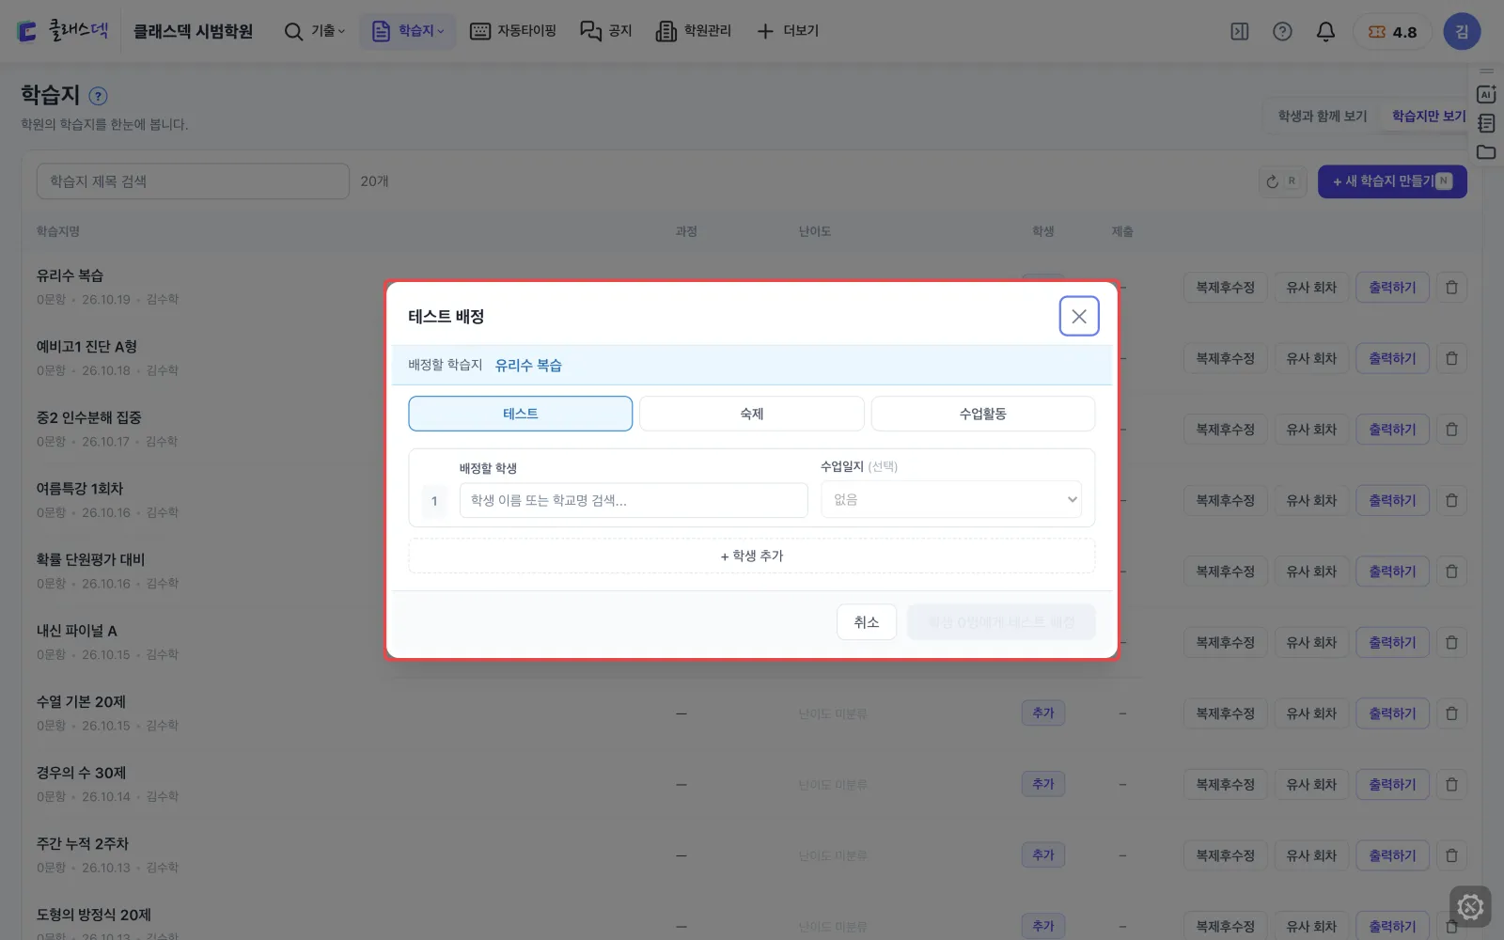The width and height of the screenshot is (1504, 940).
Task: Click the 학습지 help info icon
Action: 98,96
